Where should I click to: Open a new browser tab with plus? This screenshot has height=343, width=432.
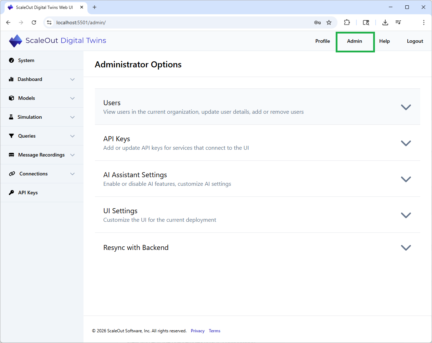coord(95,7)
